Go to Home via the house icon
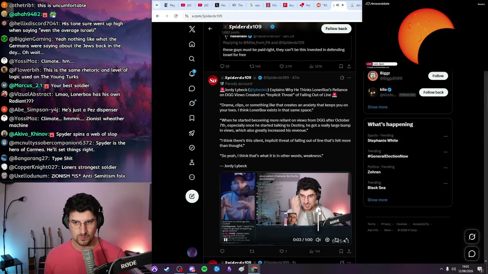488x274 pixels. tap(192, 45)
